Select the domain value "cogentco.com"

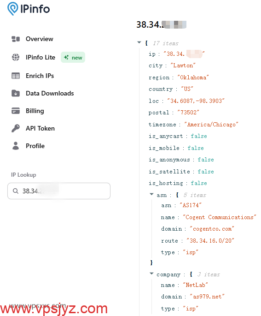point(212,229)
